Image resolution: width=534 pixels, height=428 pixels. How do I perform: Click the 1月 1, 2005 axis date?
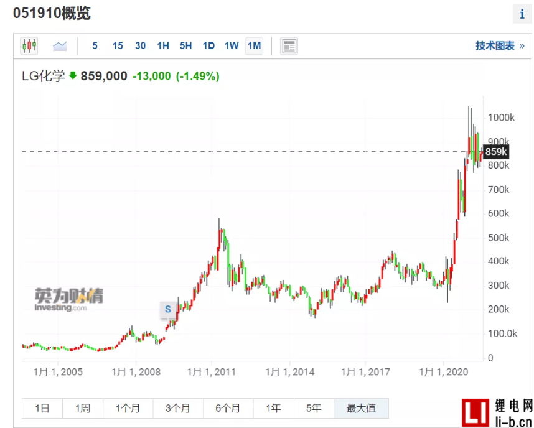click(58, 372)
